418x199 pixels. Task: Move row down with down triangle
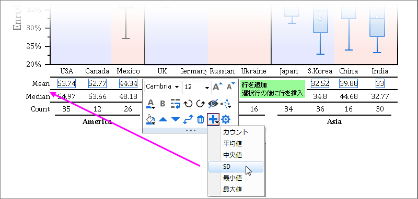point(176,120)
